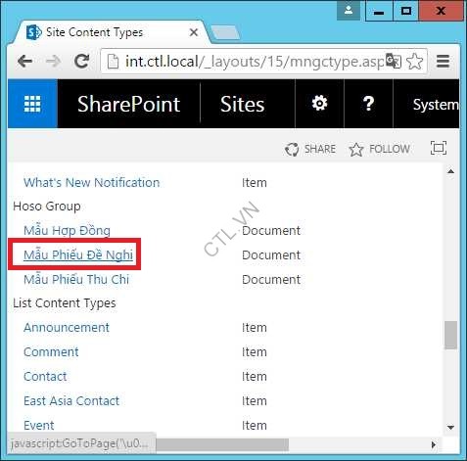The height and width of the screenshot is (461, 467).
Task: Open the Contact content type
Action: (x=45, y=377)
